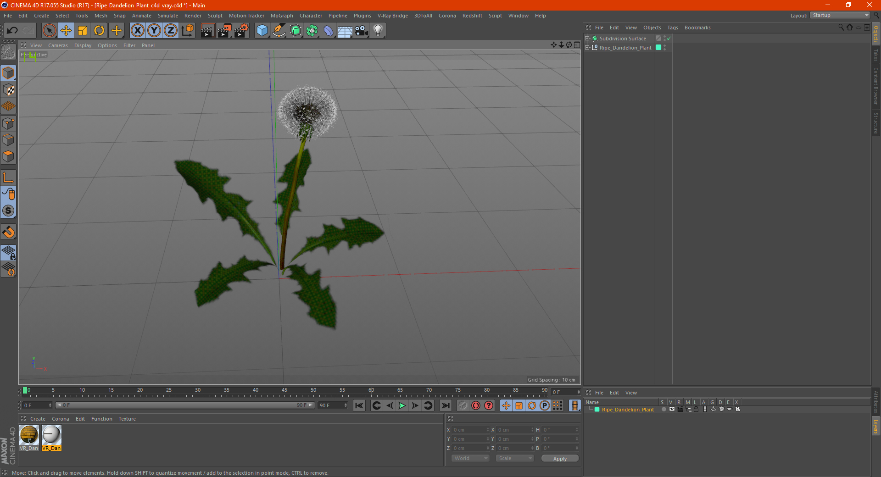Viewport: 881px width, 477px height.
Task: Toggle autokeying red button
Action: tap(476, 405)
